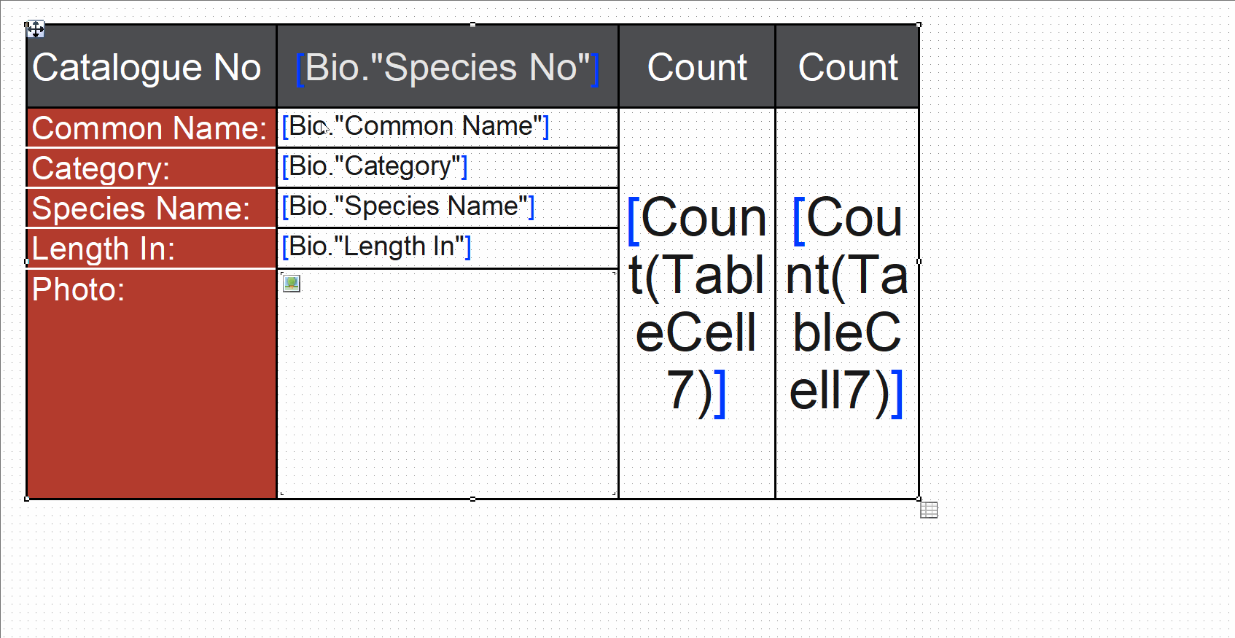Click the small picture icon in the Photo cell
The width and height of the screenshot is (1235, 638).
292,284
